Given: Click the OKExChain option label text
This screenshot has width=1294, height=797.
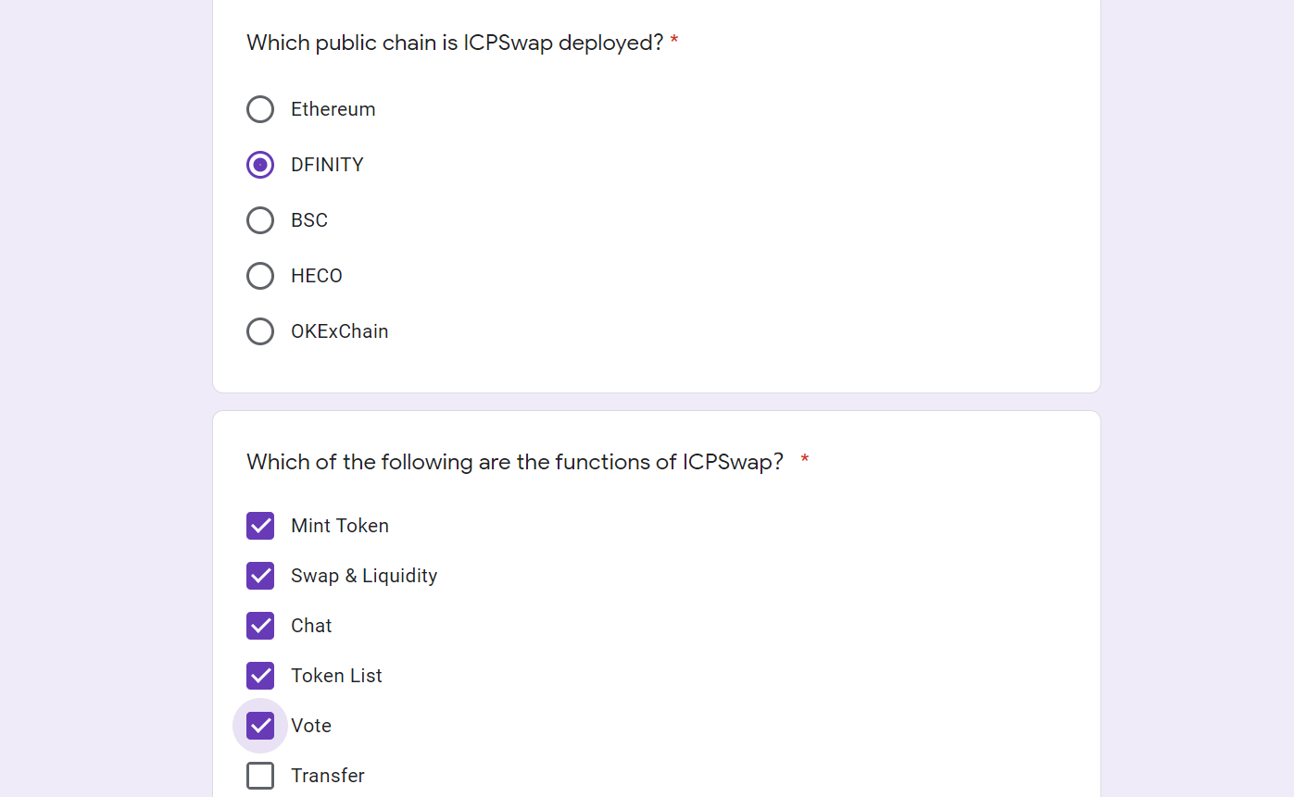Looking at the screenshot, I should click(x=340, y=331).
